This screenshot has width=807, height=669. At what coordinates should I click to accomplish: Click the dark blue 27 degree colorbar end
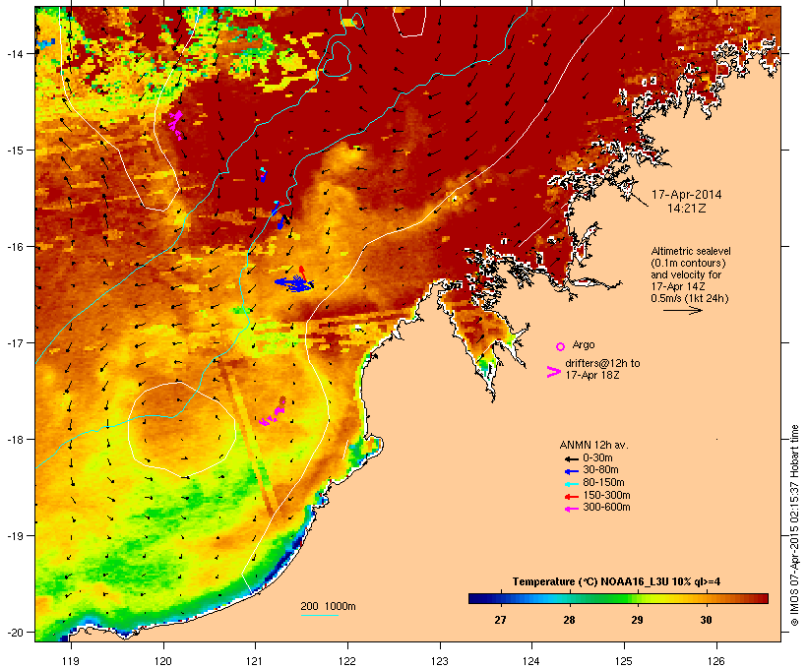pyautogui.click(x=476, y=598)
